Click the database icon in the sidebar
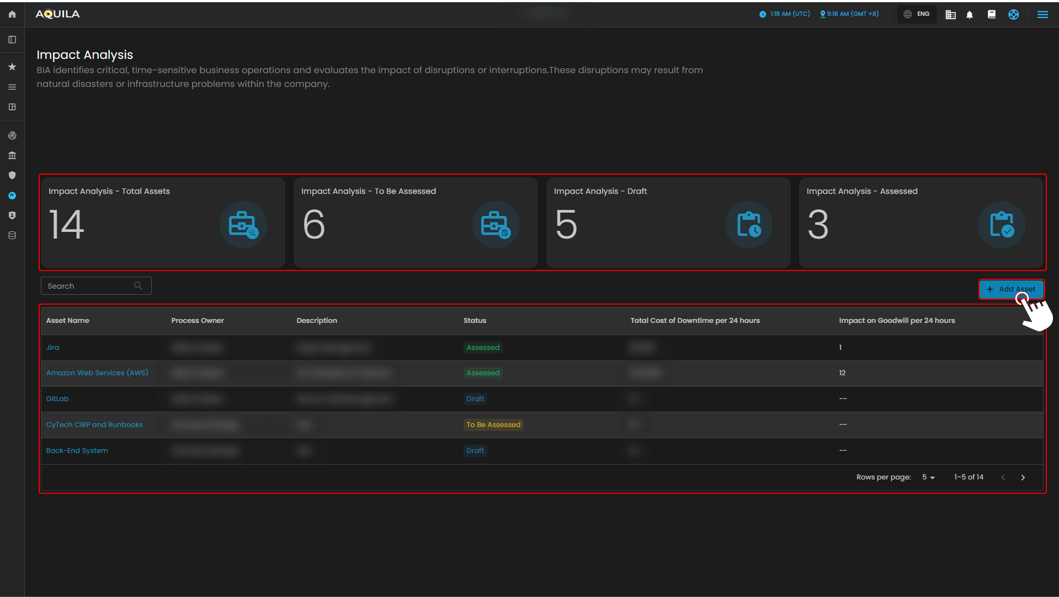Image resolution: width=1059 pixels, height=597 pixels. (x=12, y=235)
